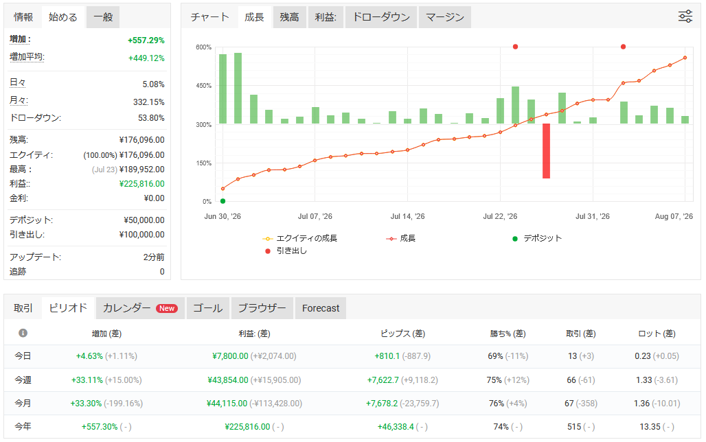Image resolution: width=706 pixels, height=442 pixels.
Task: Click the red negative bar in chart
Action: coord(546,151)
